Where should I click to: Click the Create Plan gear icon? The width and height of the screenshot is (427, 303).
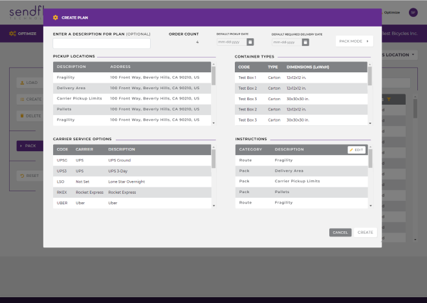point(55,17)
